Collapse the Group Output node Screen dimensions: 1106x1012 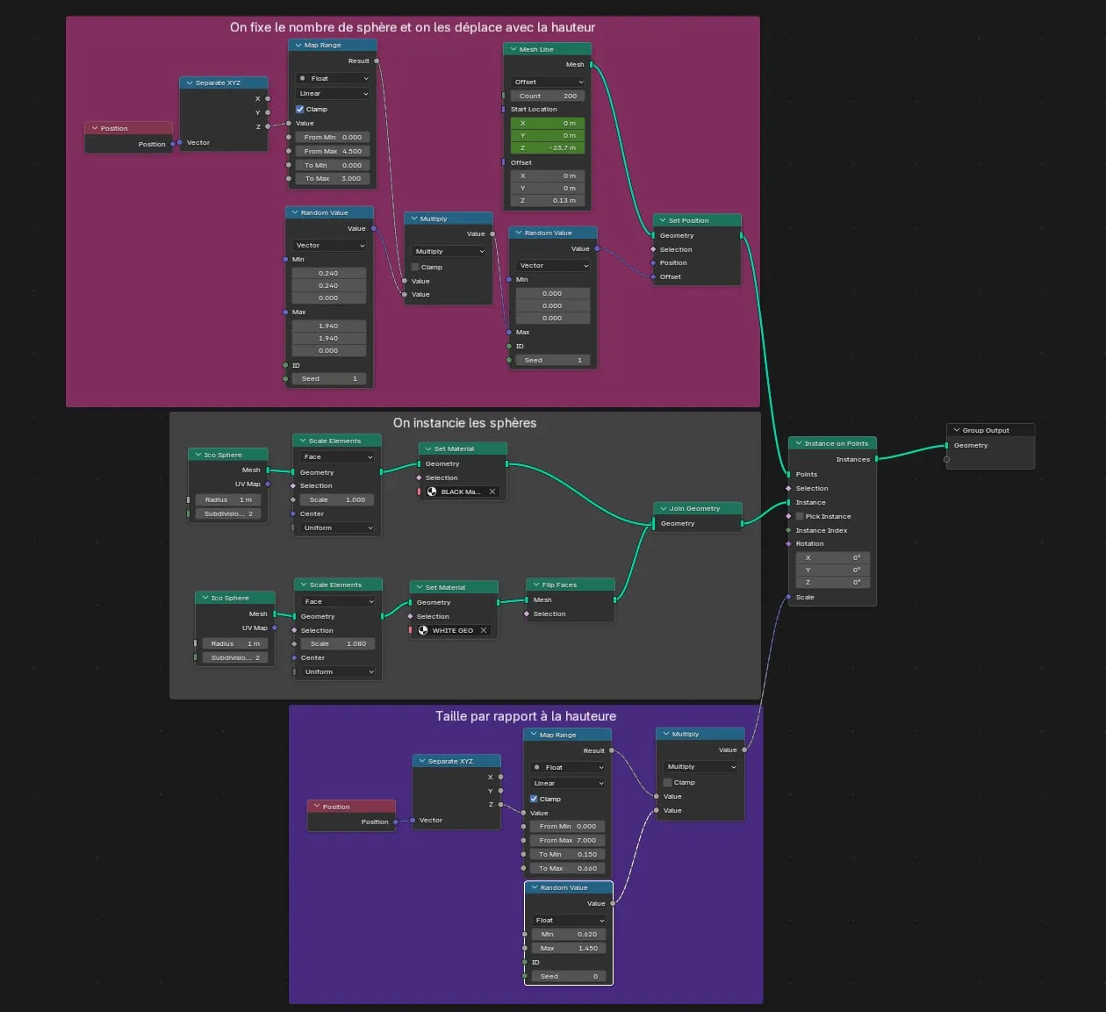[x=957, y=430]
